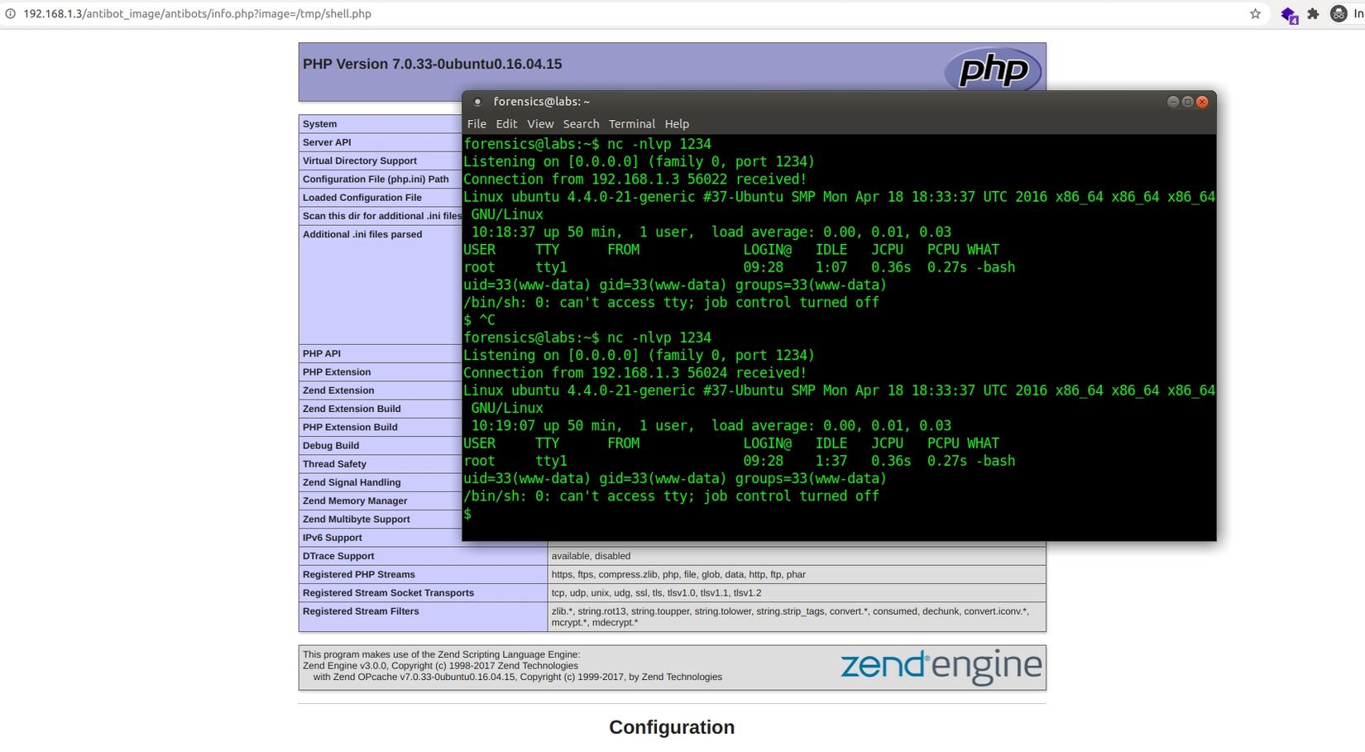Click Configuration File (php.ini) Path label
The height and width of the screenshot is (752, 1365).
click(376, 179)
